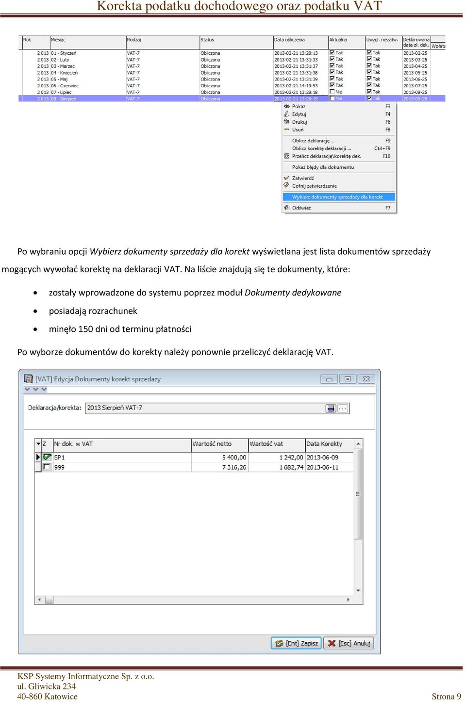Select Oblicz korektę deklaracji ... menu entry
The image size is (466, 702).
(338, 148)
